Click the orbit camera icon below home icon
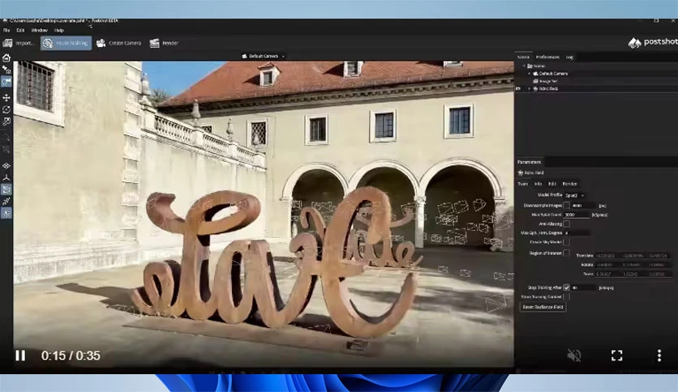This screenshot has height=392, width=678. (x=6, y=70)
